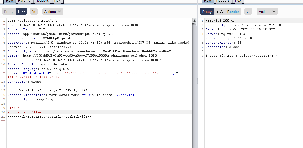Click the auto_append_file="png" line

click(29, 112)
